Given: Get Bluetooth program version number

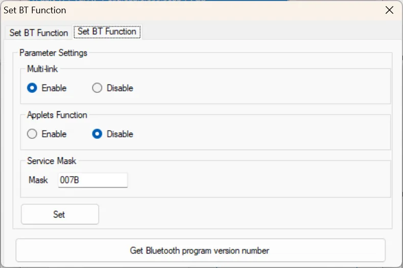Looking at the screenshot, I should [x=200, y=250].
